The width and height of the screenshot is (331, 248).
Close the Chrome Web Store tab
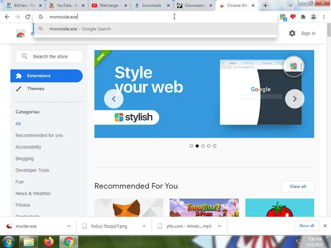[x=253, y=5]
